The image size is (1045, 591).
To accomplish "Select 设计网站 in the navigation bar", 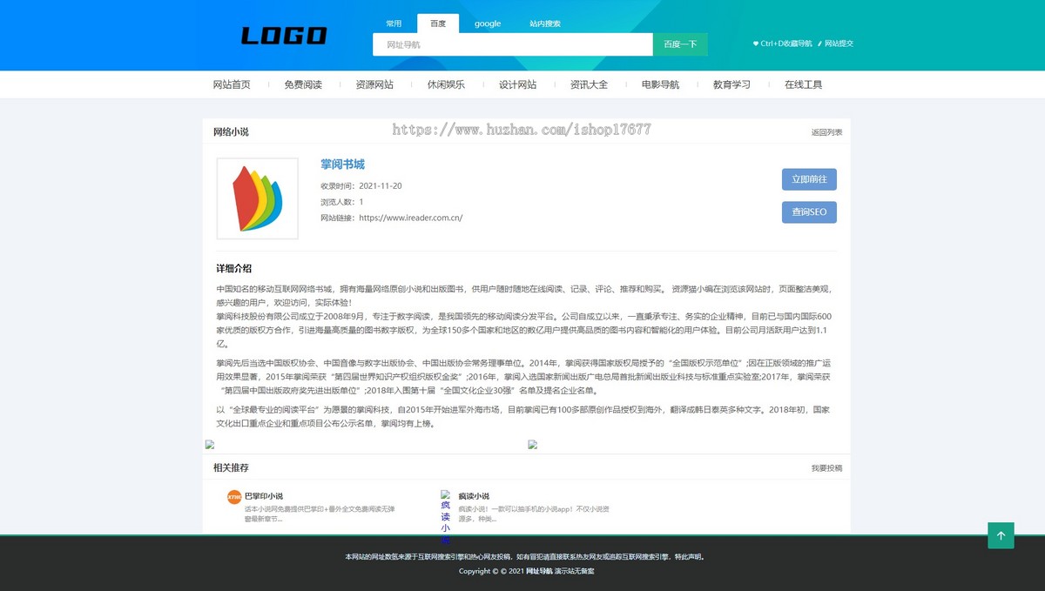I will tap(517, 84).
